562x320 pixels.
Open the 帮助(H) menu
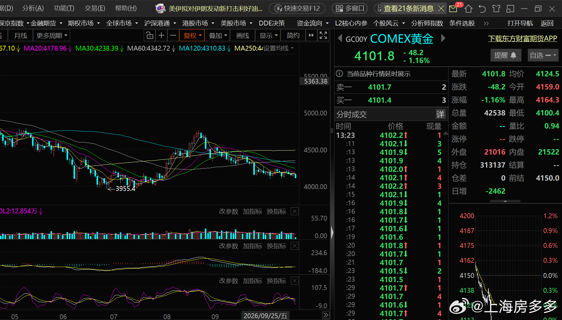coord(126,8)
